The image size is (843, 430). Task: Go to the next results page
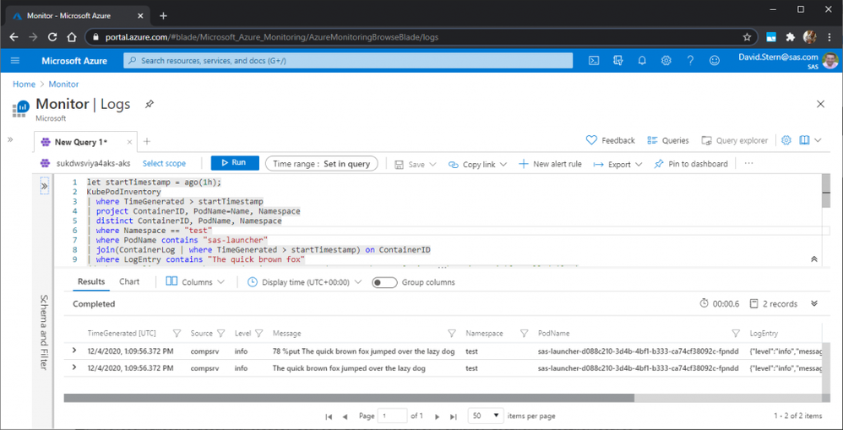click(x=437, y=416)
